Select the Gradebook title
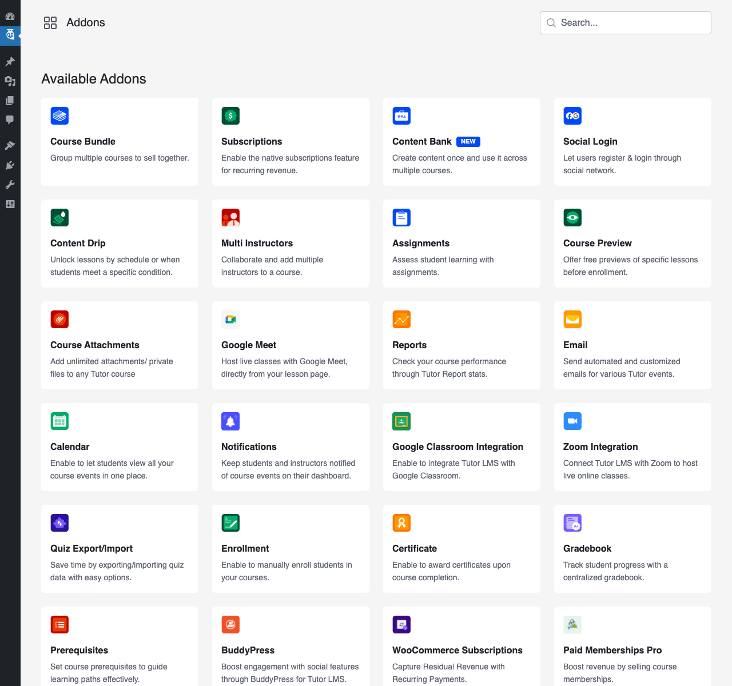732x686 pixels. [x=587, y=548]
